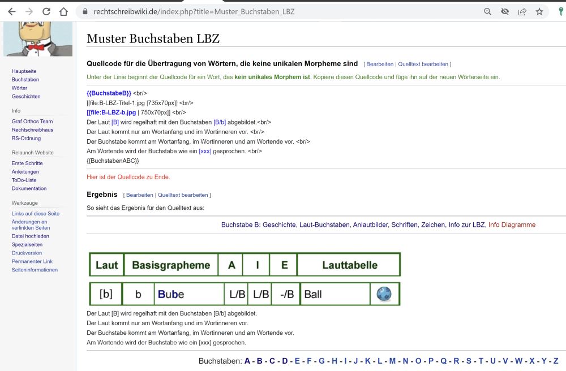The height and width of the screenshot is (371, 566).
Task: Click the zoom magnifier icon in address bar
Action: click(487, 11)
